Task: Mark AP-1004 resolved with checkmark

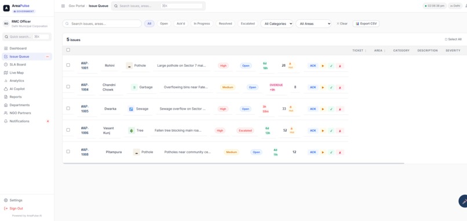Action: point(331,88)
